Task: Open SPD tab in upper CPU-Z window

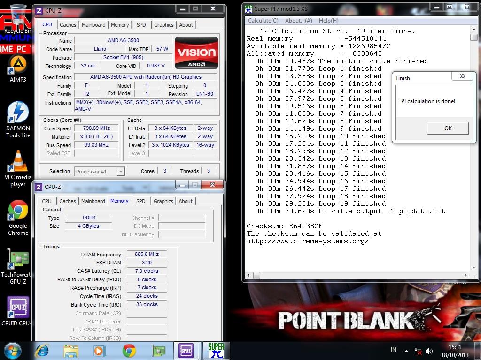Action: pos(141,25)
